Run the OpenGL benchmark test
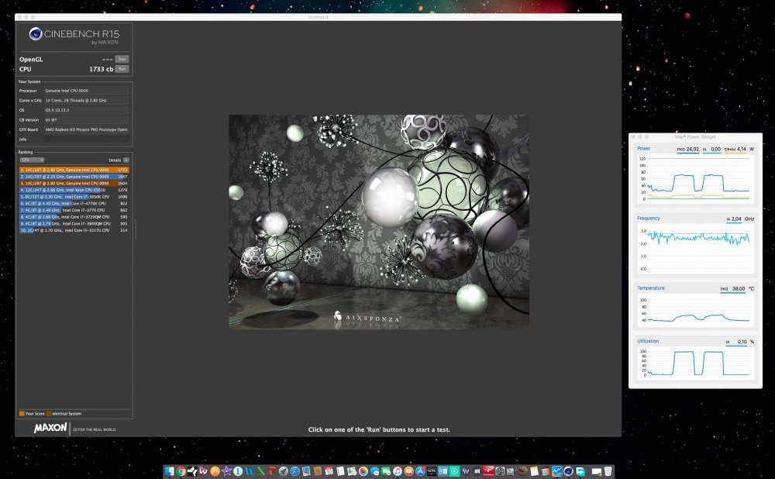This screenshot has height=479, width=775. tap(122, 60)
